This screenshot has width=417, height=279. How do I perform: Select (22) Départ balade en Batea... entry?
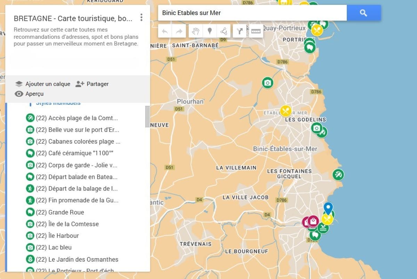(x=72, y=177)
